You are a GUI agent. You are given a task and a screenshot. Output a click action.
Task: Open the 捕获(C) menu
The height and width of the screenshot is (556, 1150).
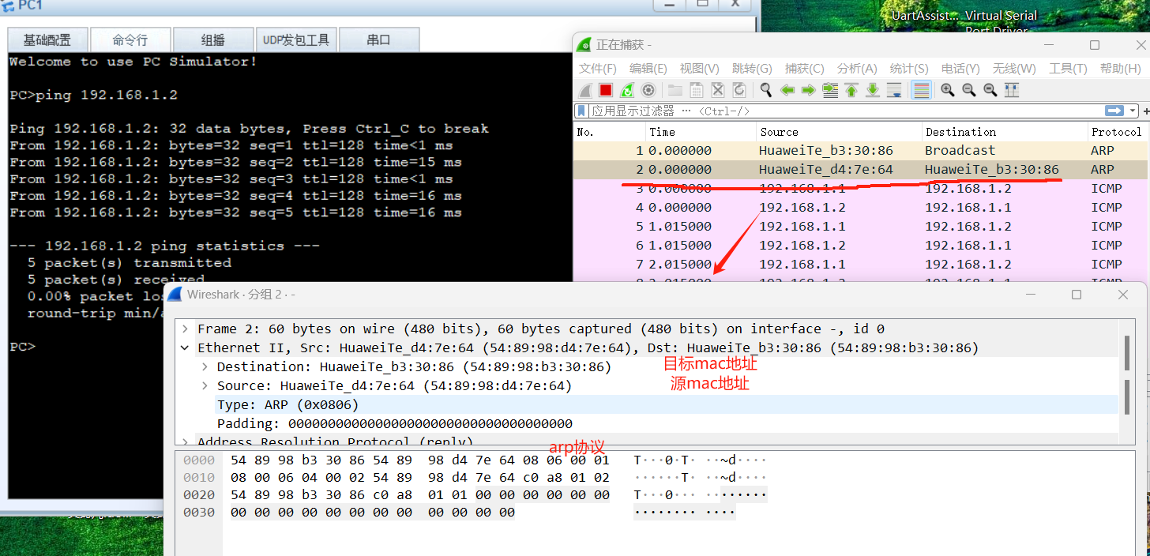point(804,69)
